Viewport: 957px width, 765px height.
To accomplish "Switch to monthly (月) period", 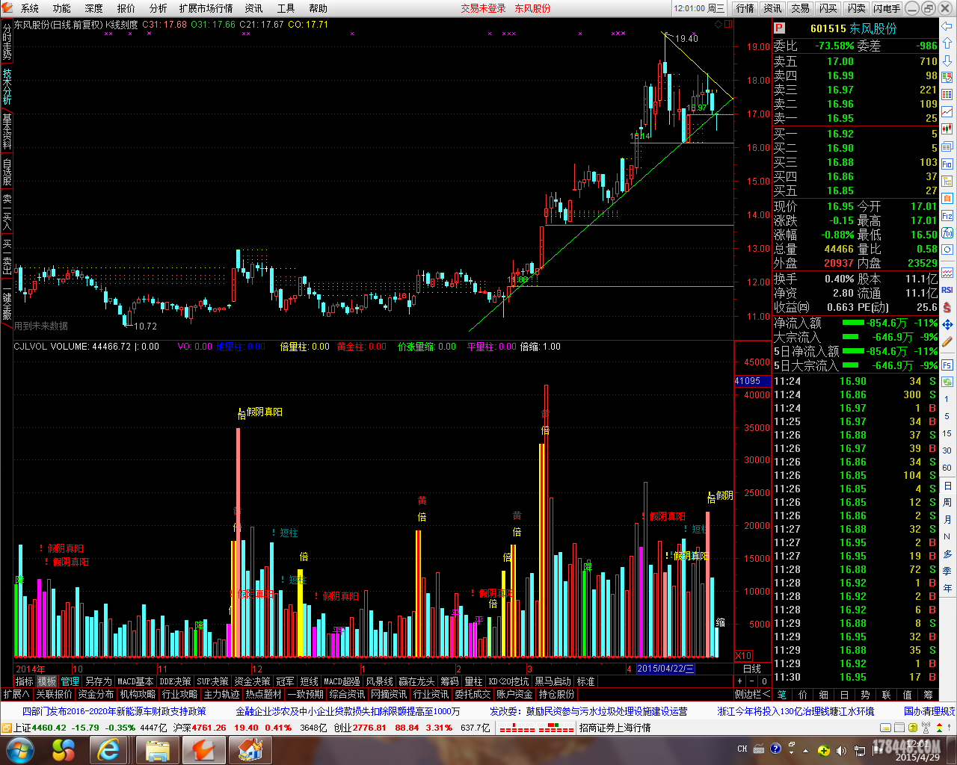I will 947,520.
